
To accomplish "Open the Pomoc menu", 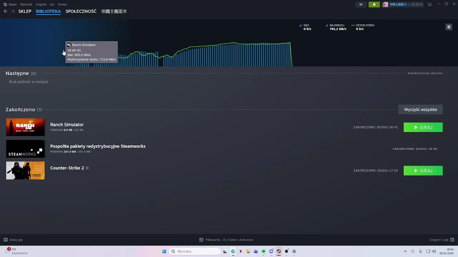I will (62, 4).
